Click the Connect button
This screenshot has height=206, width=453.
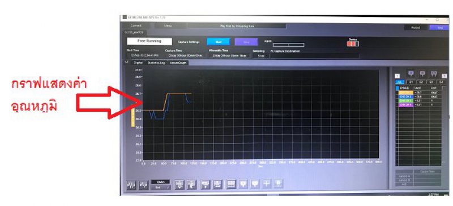[x=136, y=25]
